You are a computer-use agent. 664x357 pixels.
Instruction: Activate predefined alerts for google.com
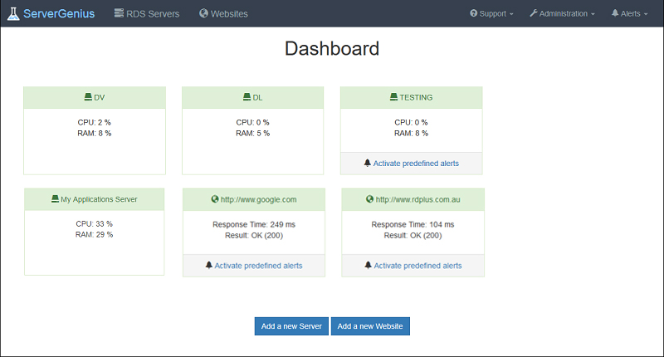pyautogui.click(x=258, y=266)
